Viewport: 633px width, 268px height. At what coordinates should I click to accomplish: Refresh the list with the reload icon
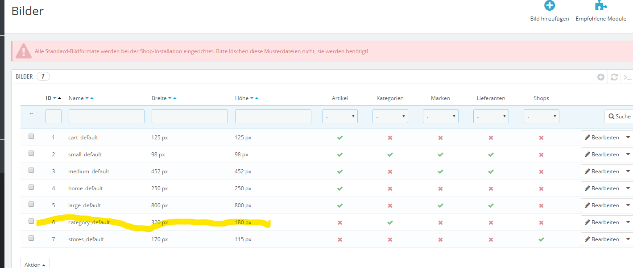point(614,77)
